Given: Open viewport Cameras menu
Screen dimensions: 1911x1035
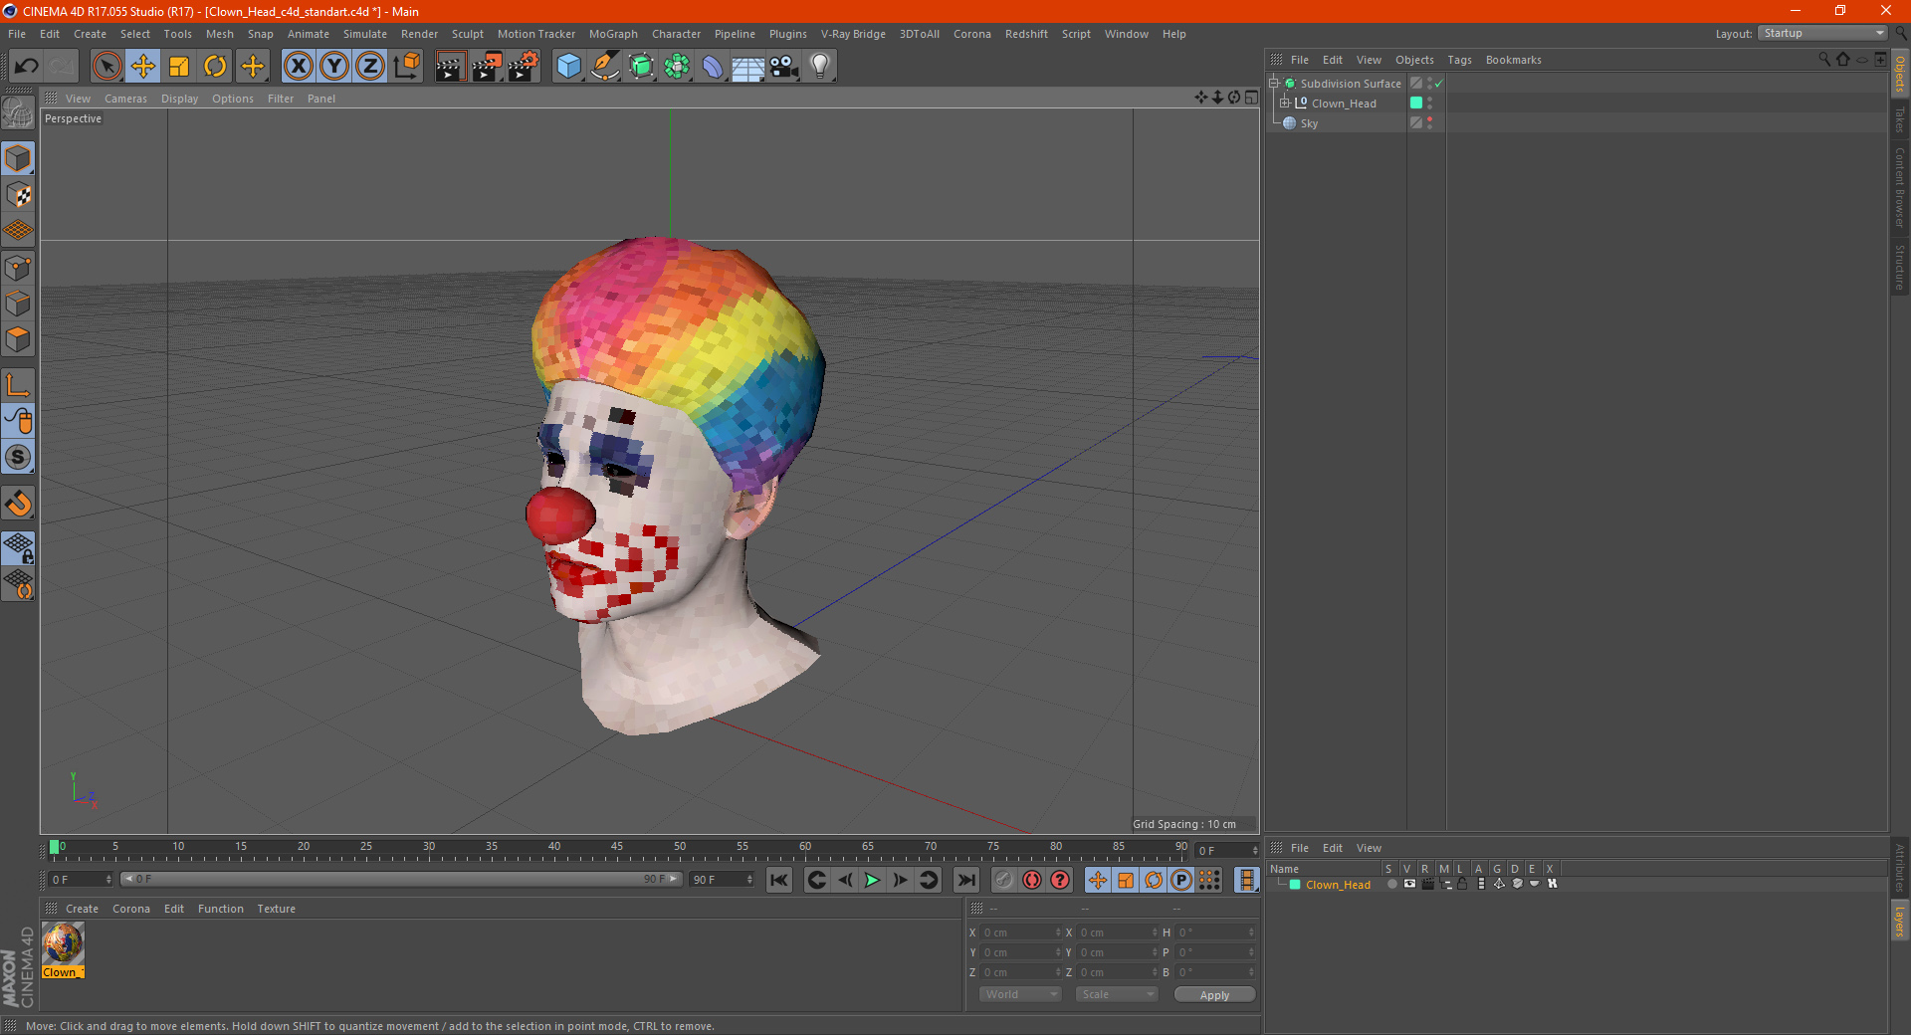Looking at the screenshot, I should pos(125,99).
